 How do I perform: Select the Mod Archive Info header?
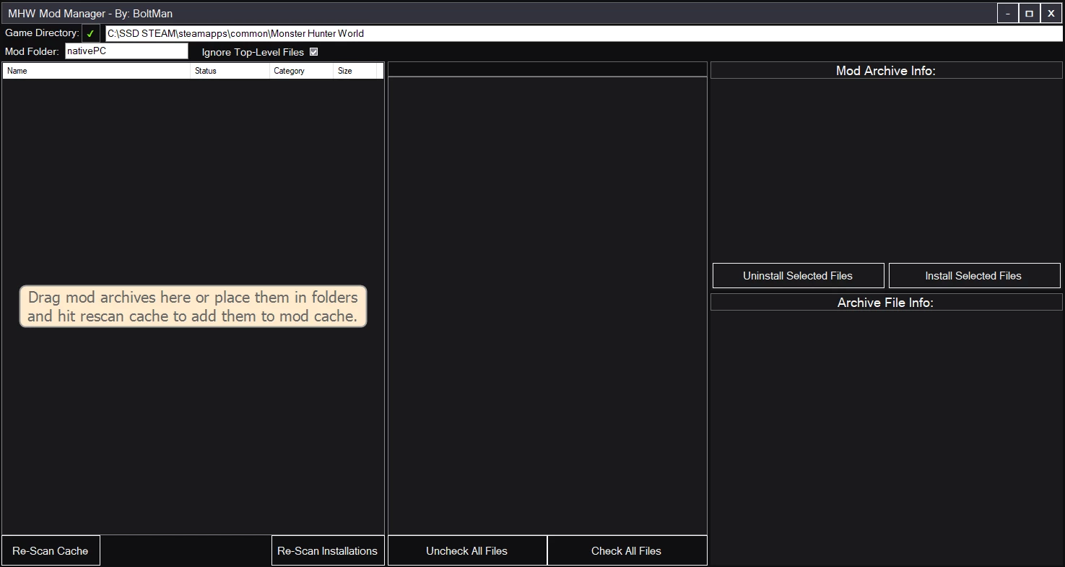[x=886, y=71]
